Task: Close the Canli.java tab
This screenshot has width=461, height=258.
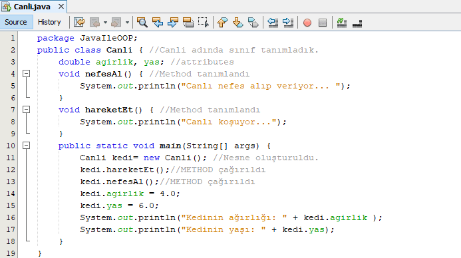Action: [x=61, y=6]
